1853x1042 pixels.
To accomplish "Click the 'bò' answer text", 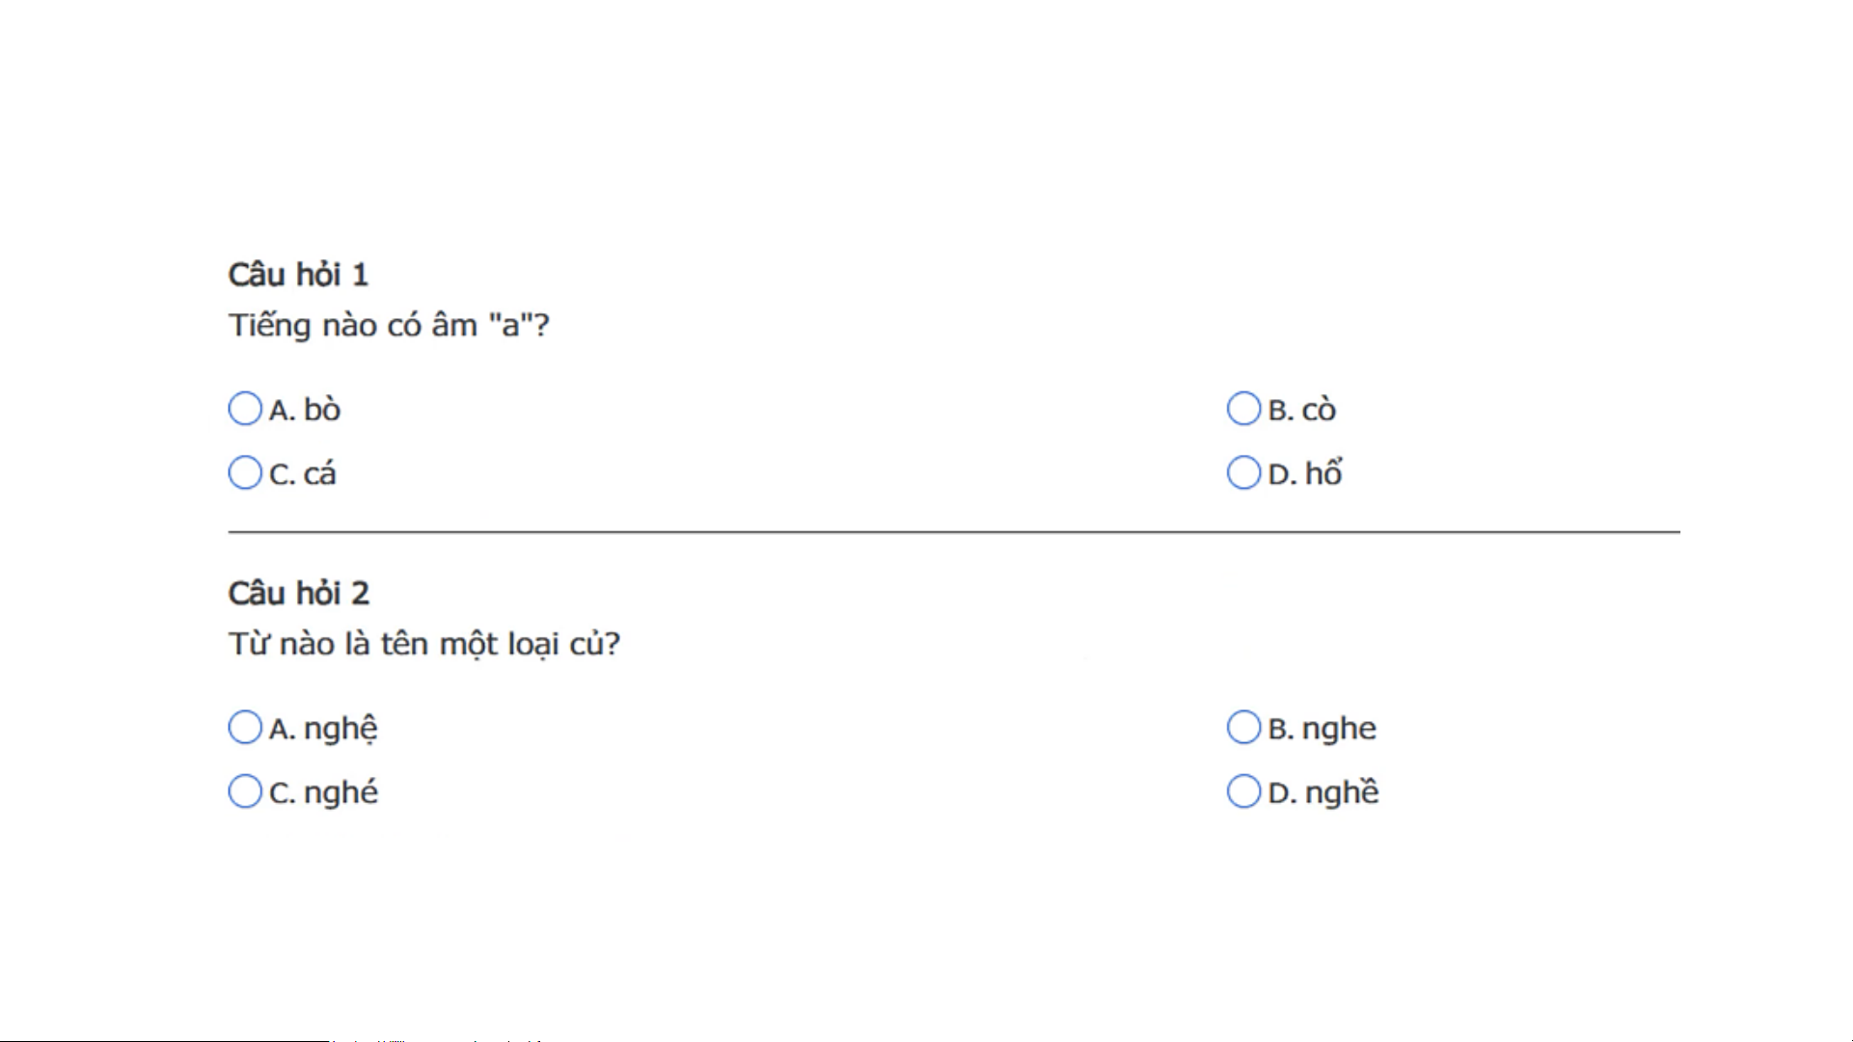I will [x=322, y=410].
